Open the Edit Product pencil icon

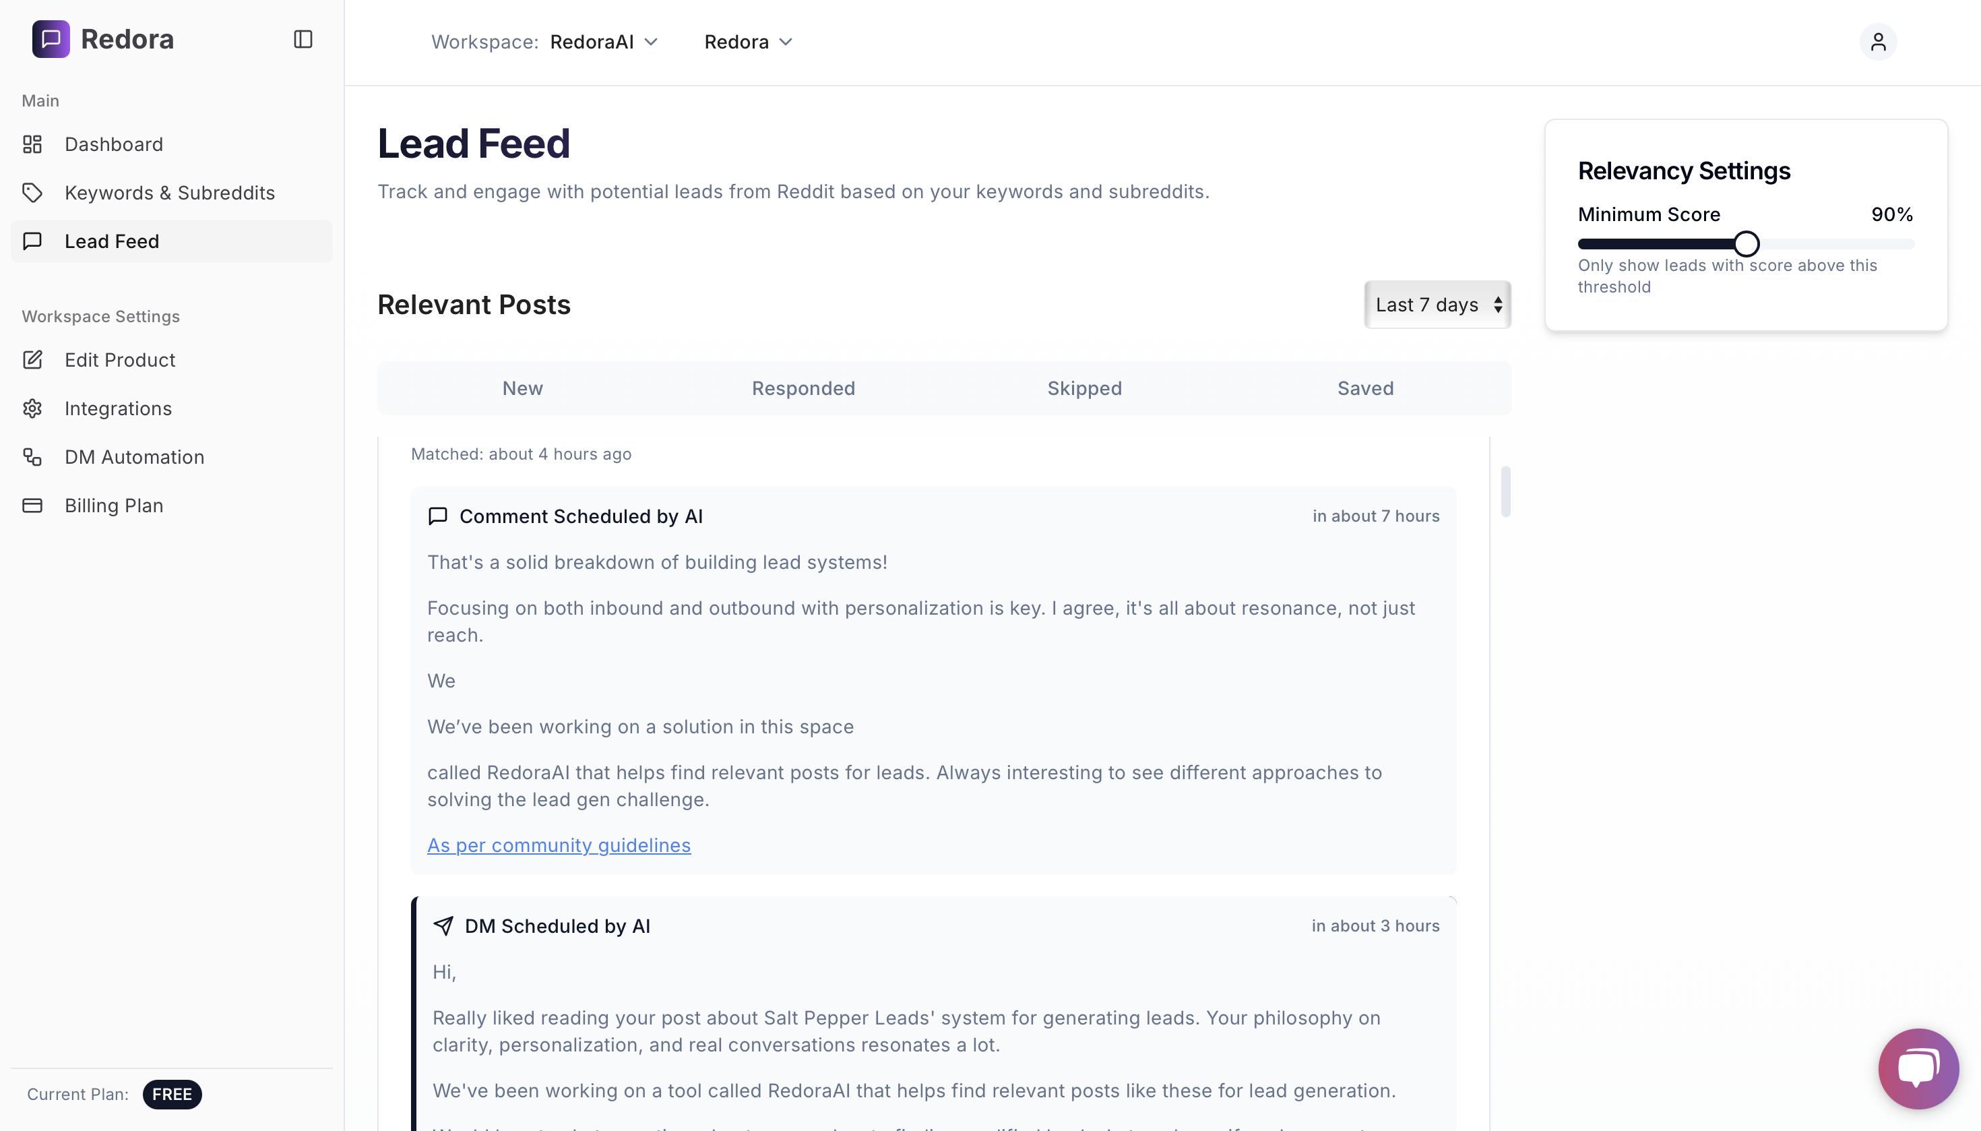(32, 360)
